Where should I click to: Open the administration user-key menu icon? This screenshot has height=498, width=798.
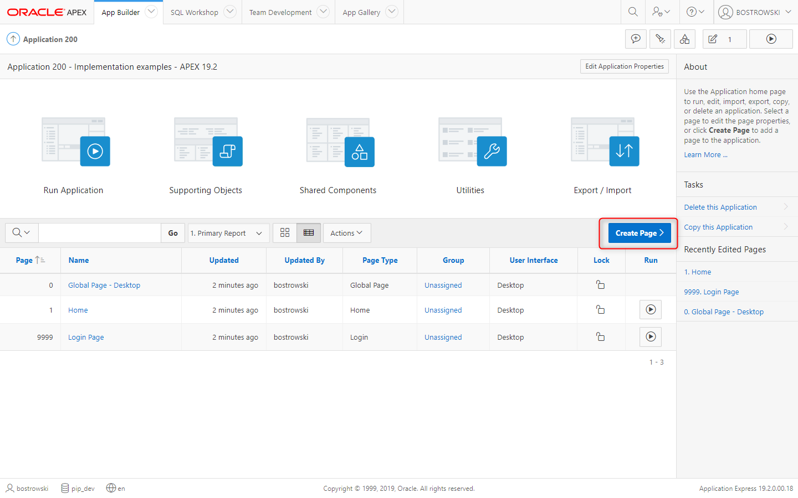(661, 12)
